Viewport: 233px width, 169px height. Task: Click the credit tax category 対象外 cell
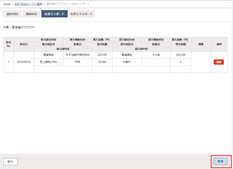coord(127,62)
